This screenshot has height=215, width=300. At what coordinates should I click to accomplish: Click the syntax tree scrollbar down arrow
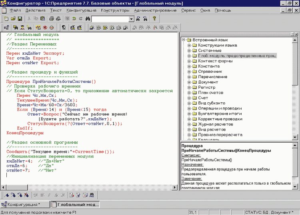[x=295, y=137]
